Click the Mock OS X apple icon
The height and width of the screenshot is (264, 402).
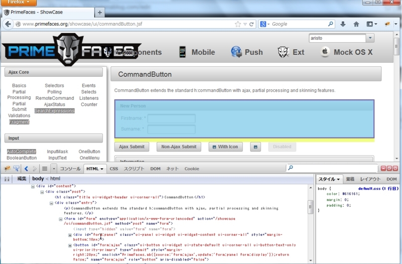pos(325,52)
